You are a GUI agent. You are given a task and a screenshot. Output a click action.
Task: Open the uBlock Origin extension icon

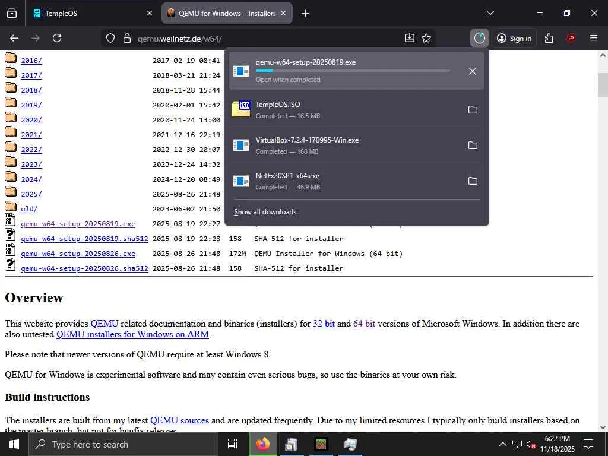click(571, 38)
